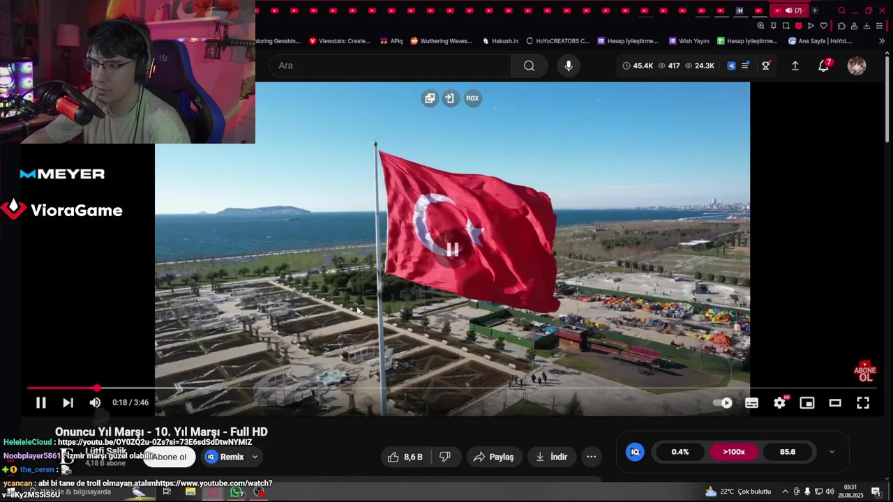Show hidden system tray icons chevron

(x=785, y=492)
